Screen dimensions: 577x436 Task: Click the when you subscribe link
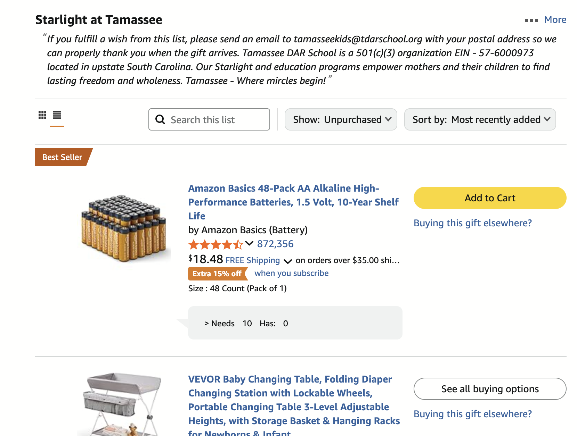click(x=291, y=273)
